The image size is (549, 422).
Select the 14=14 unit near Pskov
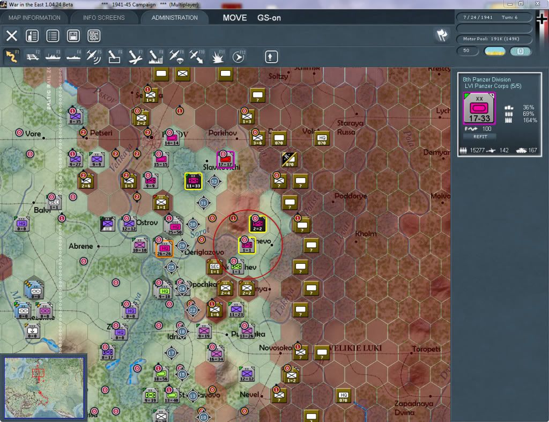click(x=172, y=138)
